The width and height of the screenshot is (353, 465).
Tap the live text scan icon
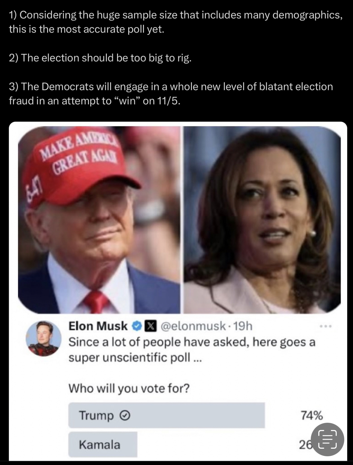[x=327, y=440]
